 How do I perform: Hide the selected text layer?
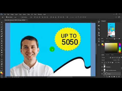[x=102, y=74]
